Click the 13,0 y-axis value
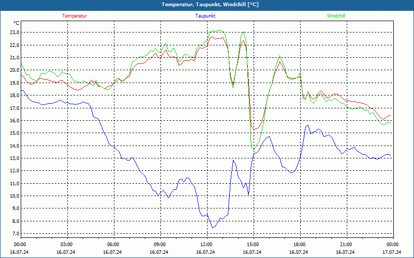414x258 pixels. 14,158
